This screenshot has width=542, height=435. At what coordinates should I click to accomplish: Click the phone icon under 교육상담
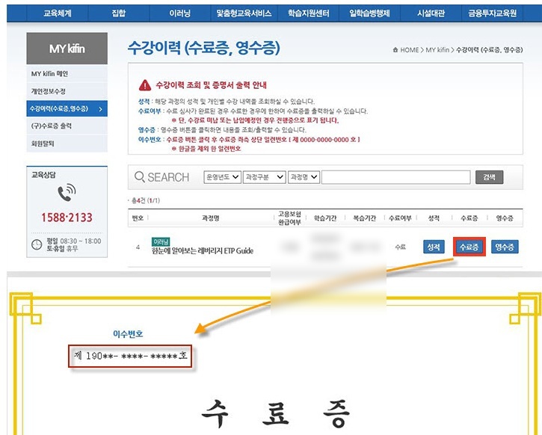pyautogui.click(x=67, y=194)
